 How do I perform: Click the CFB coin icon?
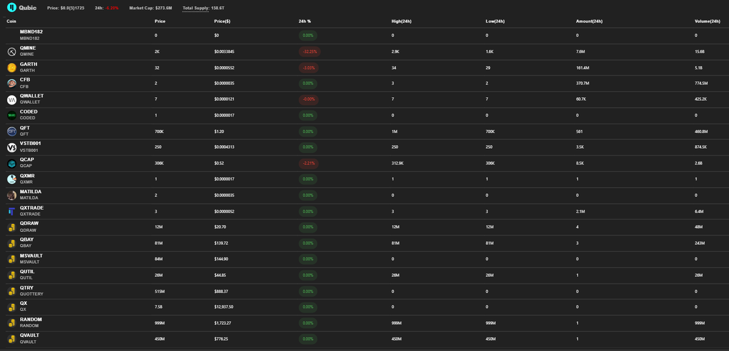pos(12,83)
